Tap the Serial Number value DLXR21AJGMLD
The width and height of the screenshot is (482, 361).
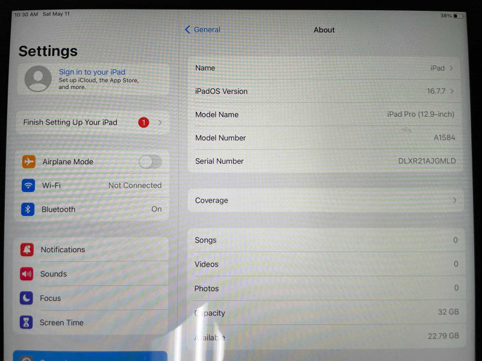coord(427,161)
